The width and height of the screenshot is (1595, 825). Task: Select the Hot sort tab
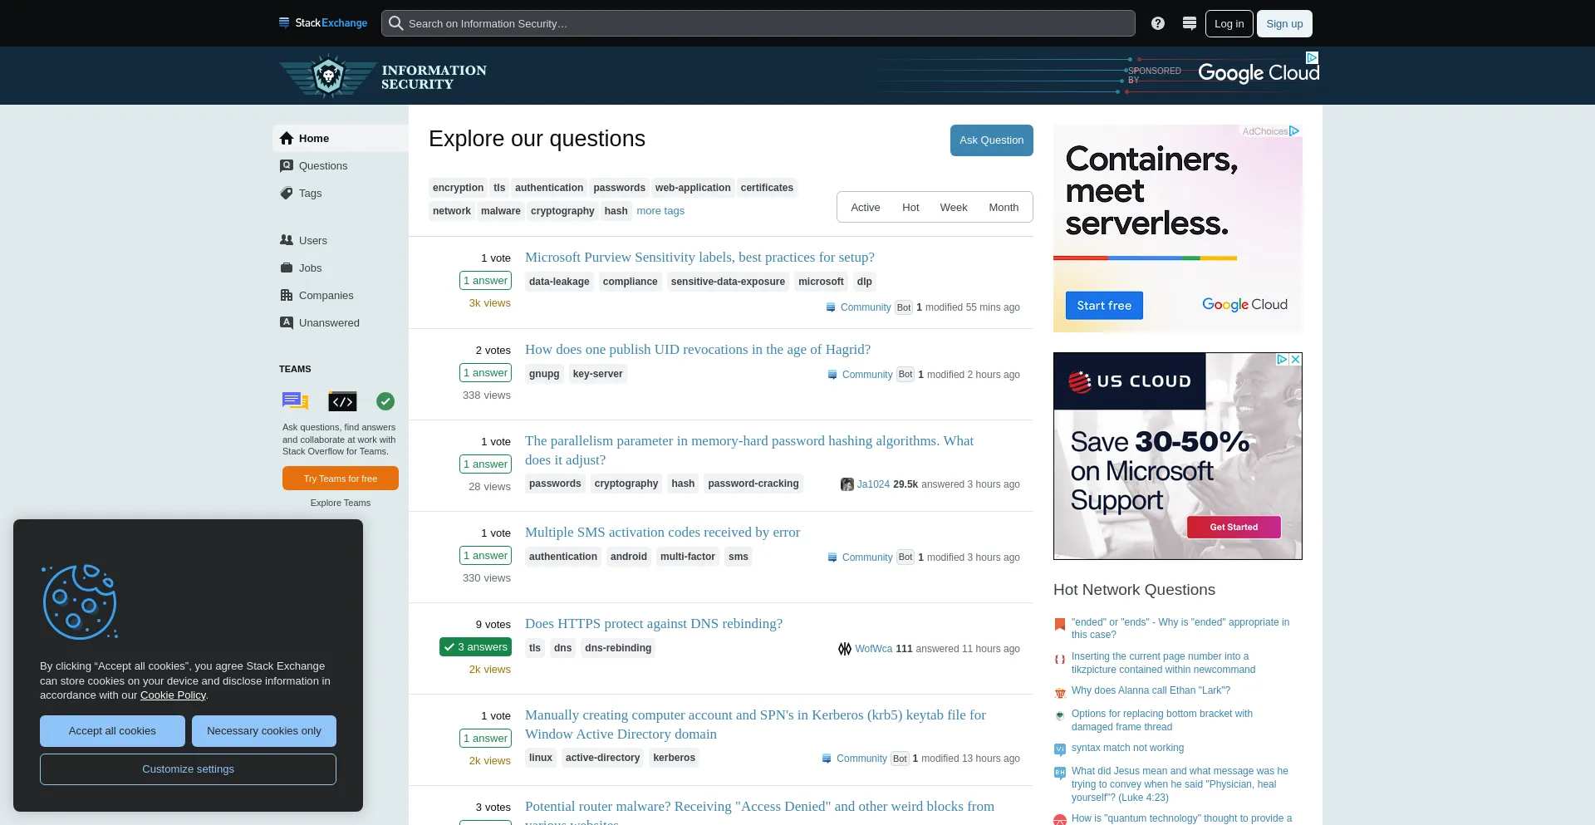coord(910,207)
